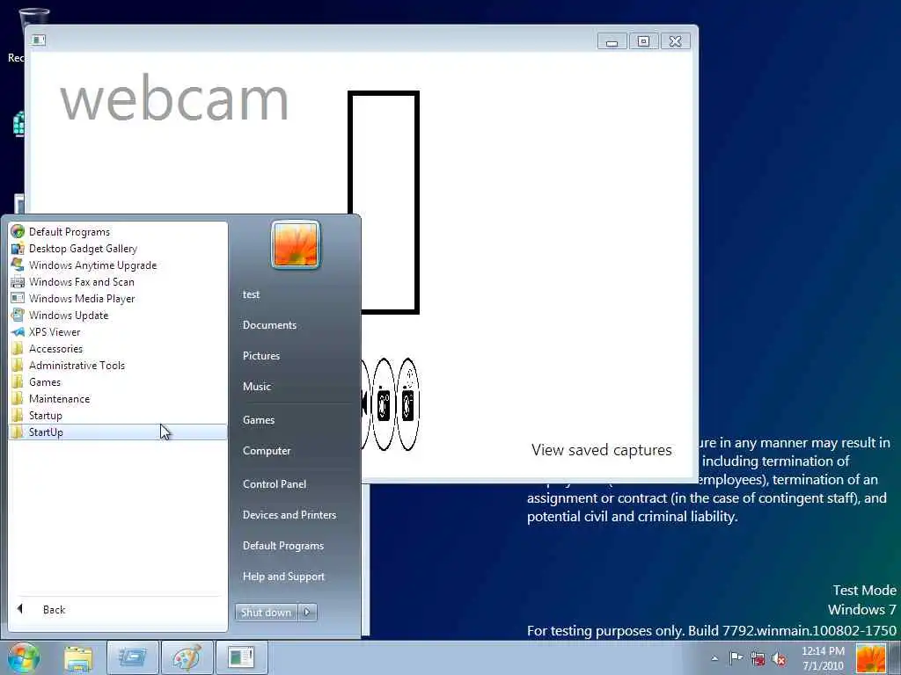Open the taskbar clock and date

tap(823, 658)
